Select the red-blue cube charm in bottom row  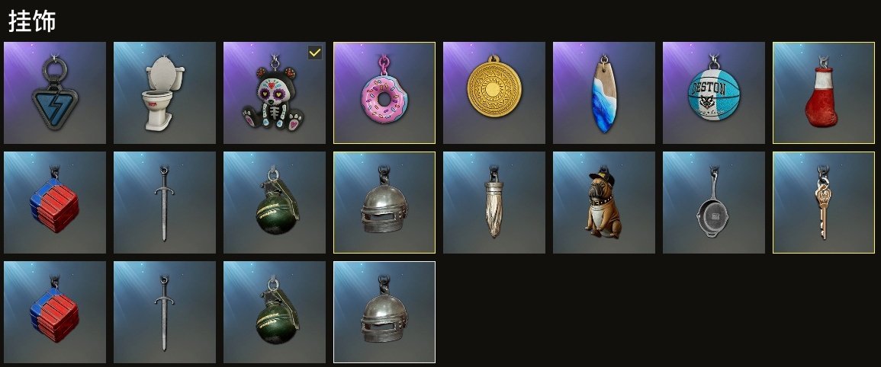click(x=54, y=312)
